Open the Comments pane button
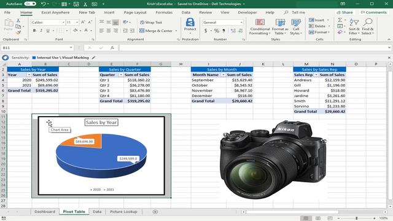393x221 pixels. point(374,12)
